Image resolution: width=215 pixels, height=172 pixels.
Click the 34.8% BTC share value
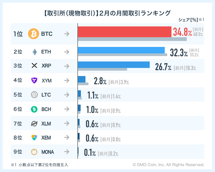point(182,33)
